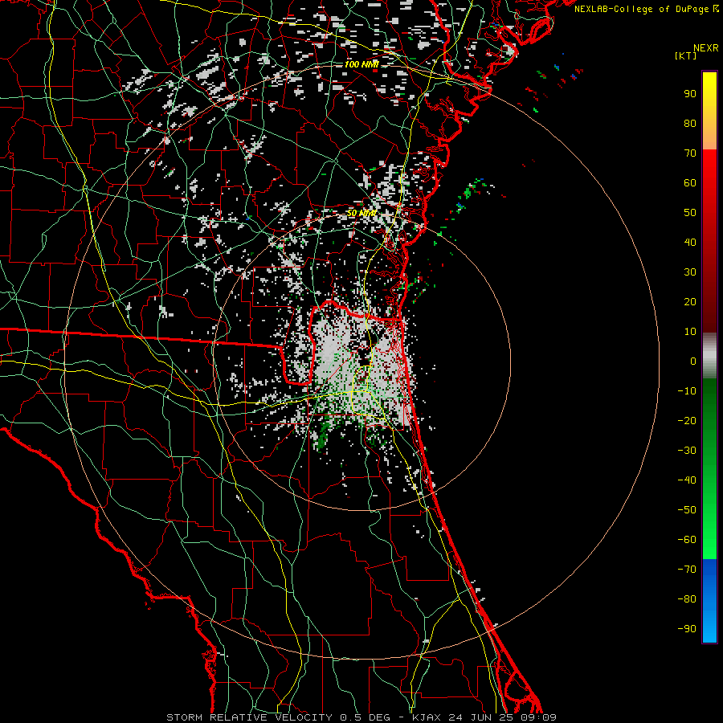Click the 60 value on the velocity scale

coord(690,182)
